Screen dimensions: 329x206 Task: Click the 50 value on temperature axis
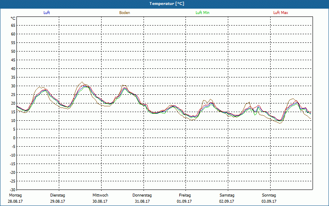click(13, 51)
